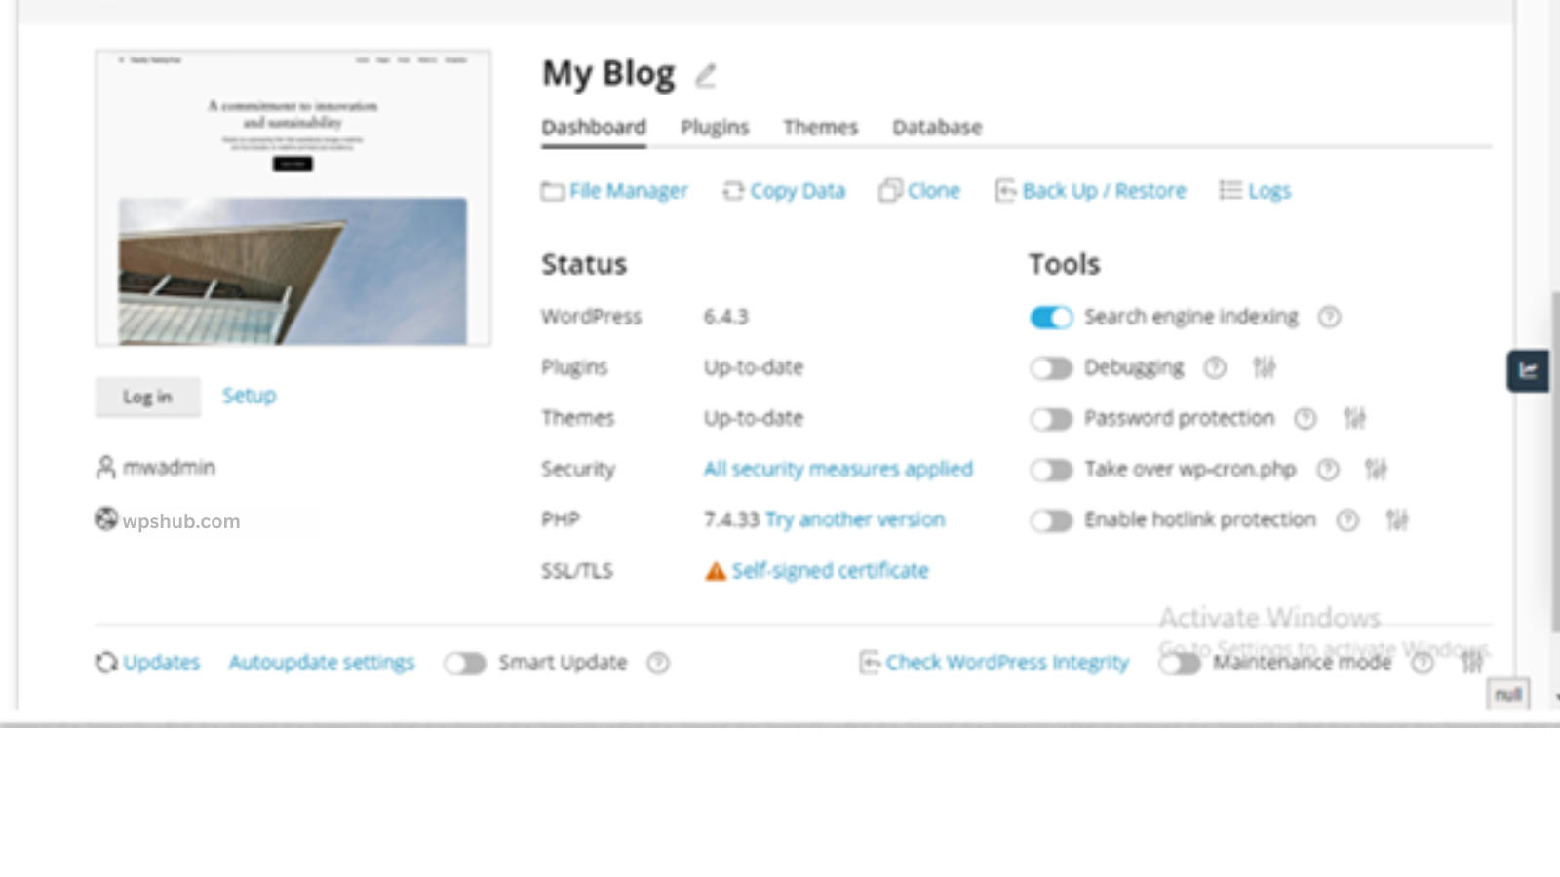Screen dimensions: 1560x877
Task: Open the File Manager
Action: point(615,191)
